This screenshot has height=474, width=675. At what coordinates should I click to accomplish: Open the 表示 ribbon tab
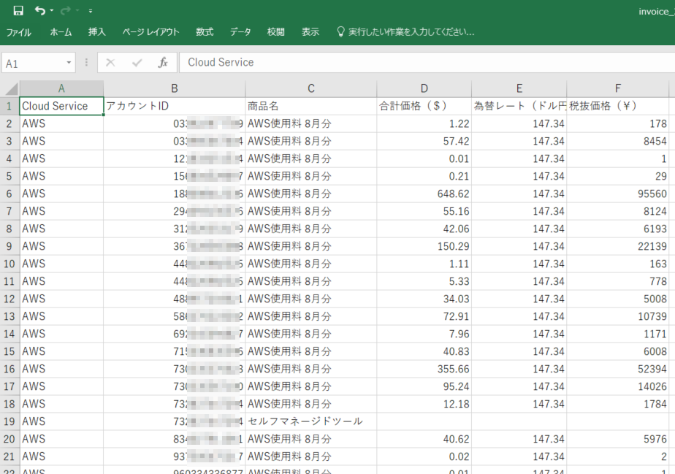click(310, 32)
